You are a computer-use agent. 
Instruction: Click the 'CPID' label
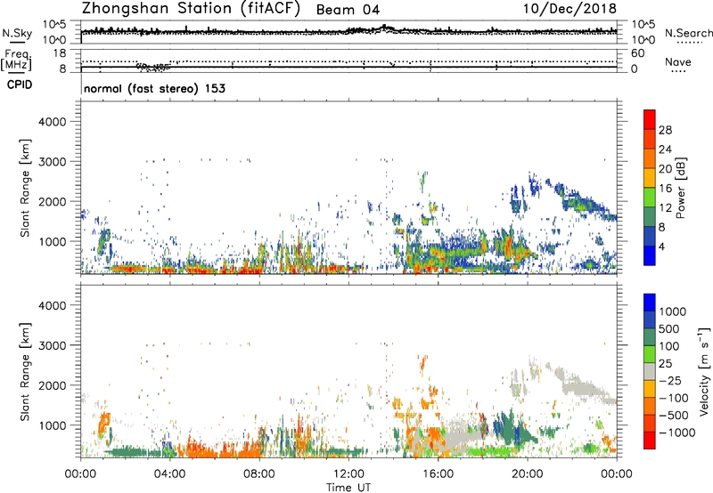click(20, 85)
